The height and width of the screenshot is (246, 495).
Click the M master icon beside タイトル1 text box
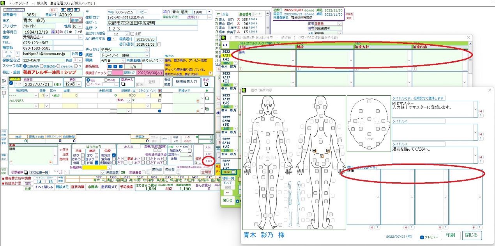(x=481, y=111)
